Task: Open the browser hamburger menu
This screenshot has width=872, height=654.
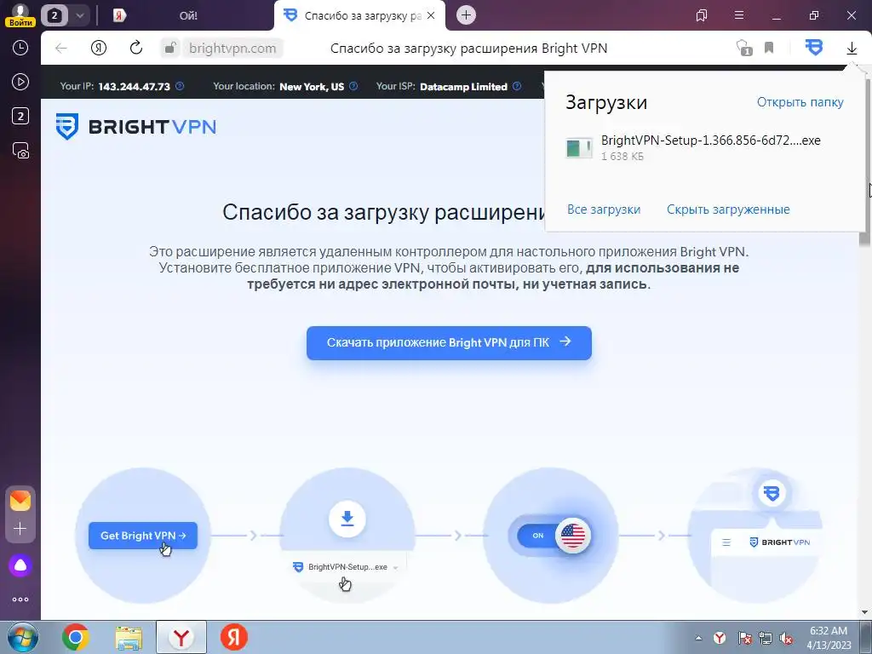Action: [x=739, y=15]
